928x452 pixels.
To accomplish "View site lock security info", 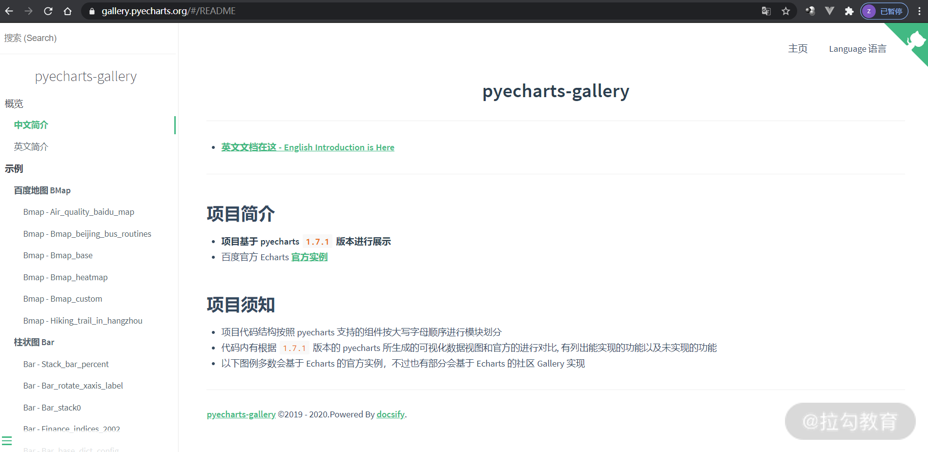I will tap(92, 11).
